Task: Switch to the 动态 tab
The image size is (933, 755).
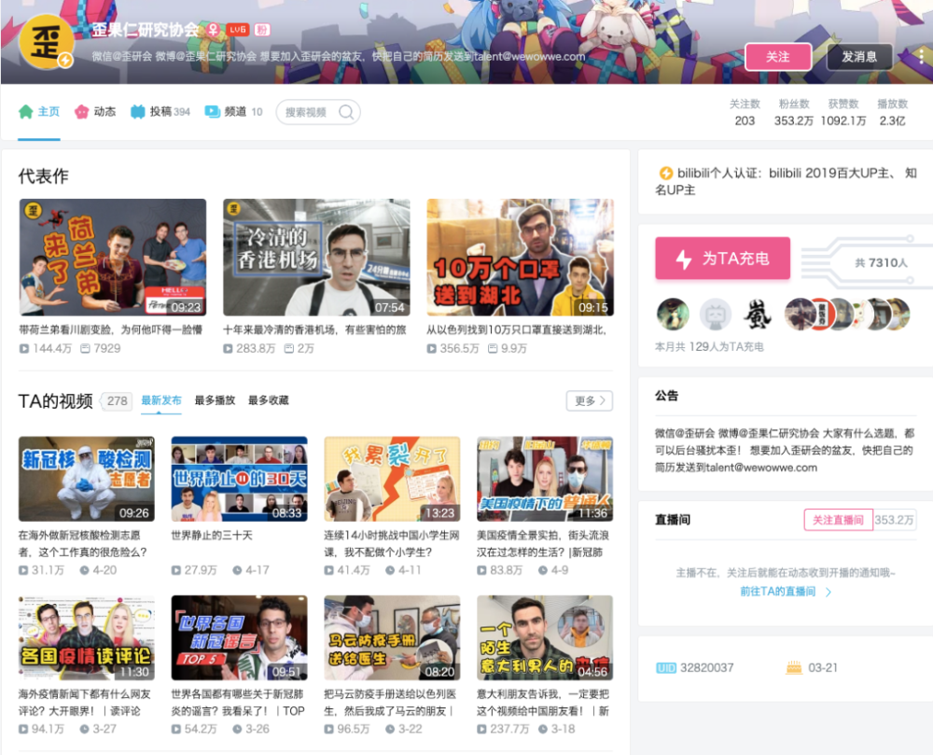Action: tap(95, 111)
